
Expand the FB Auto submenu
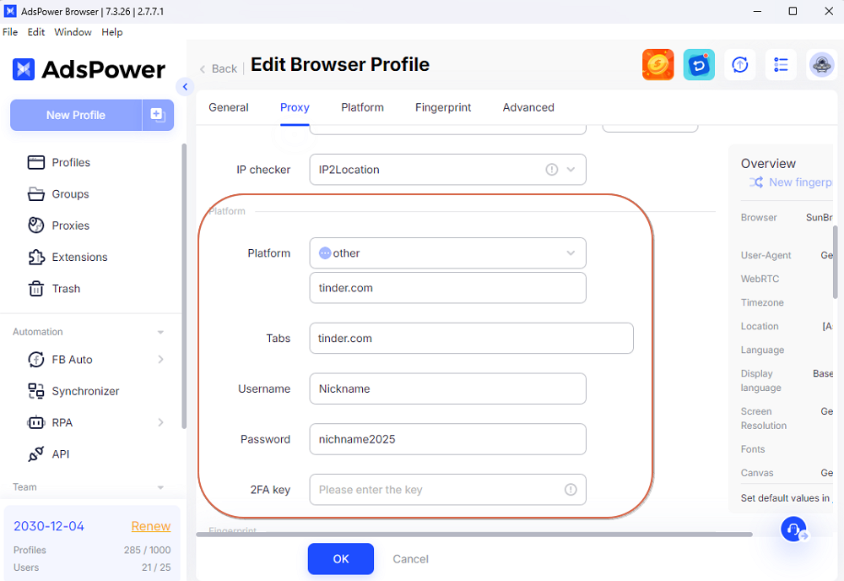pos(160,360)
